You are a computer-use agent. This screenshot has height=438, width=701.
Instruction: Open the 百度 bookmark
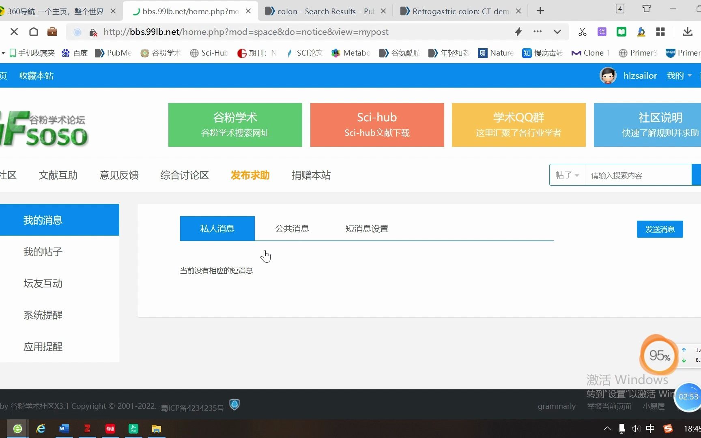tap(75, 53)
